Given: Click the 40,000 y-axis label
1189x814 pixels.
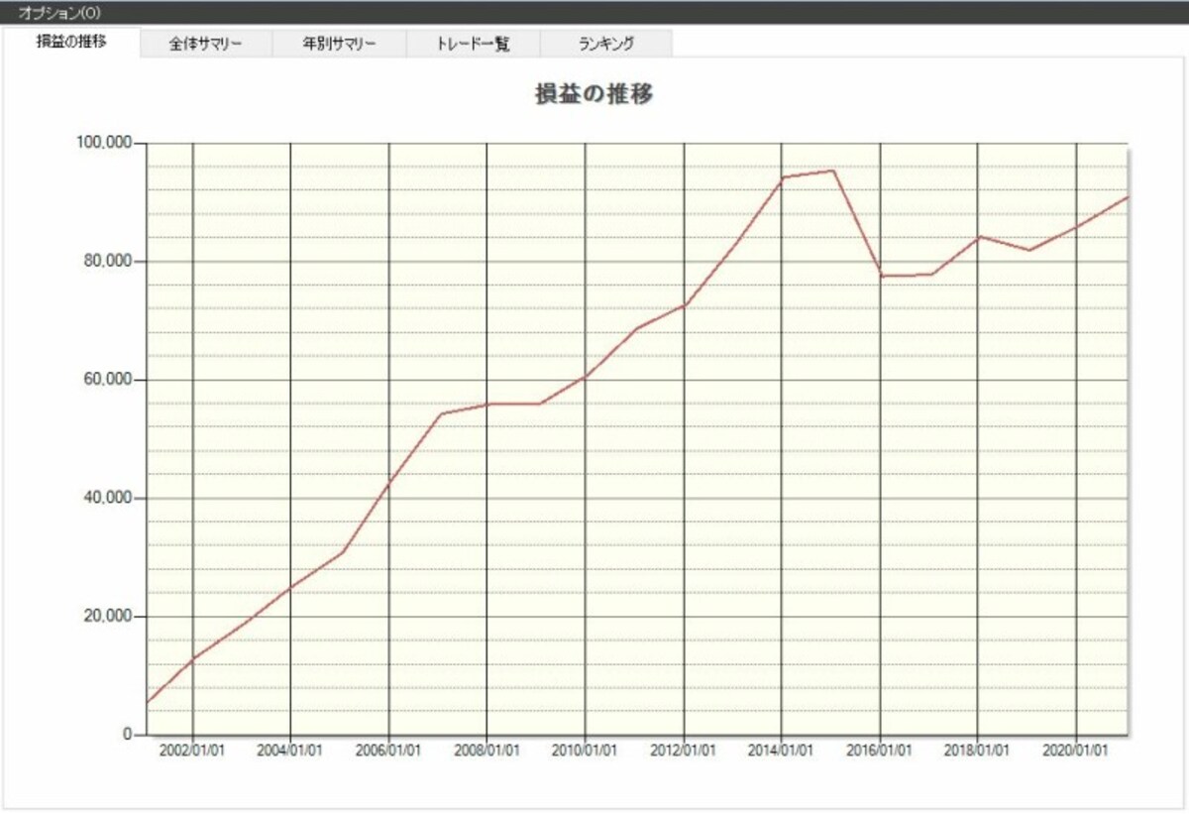Looking at the screenshot, I should [108, 498].
